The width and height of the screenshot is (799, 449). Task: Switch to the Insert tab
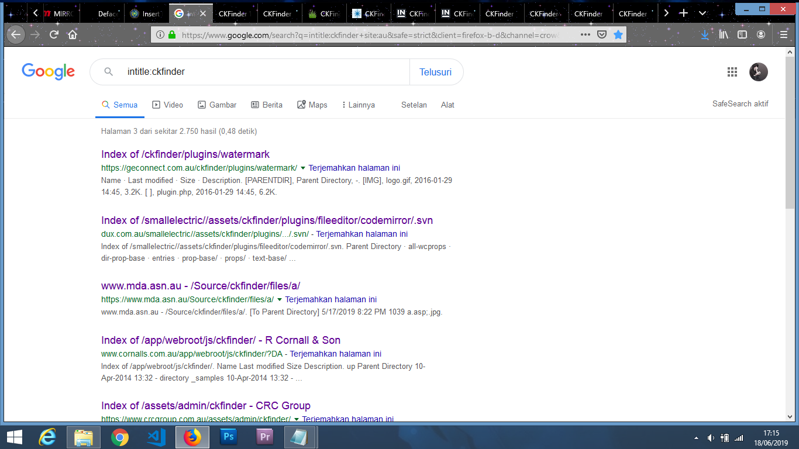coord(147,13)
